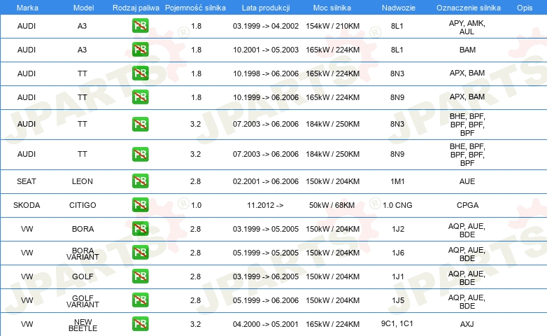Select the CITIGO model cell

point(83,205)
